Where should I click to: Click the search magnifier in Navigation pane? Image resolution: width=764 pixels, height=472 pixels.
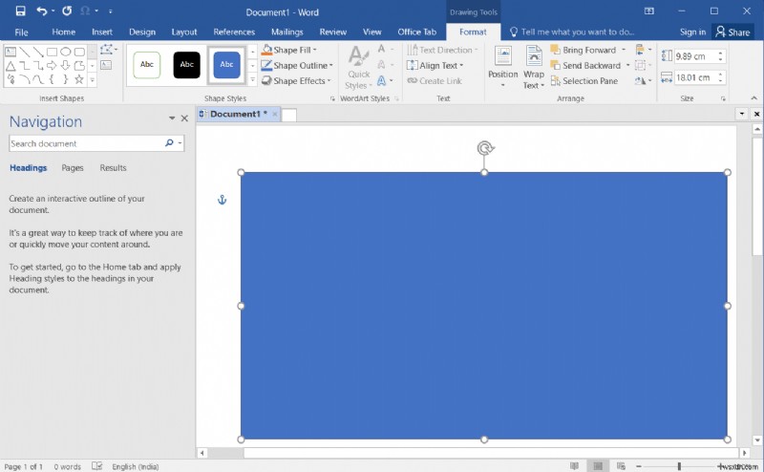click(169, 143)
